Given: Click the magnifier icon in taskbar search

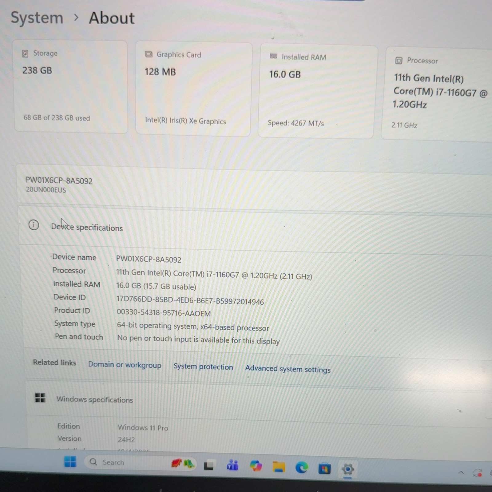Looking at the screenshot, I should pyautogui.click(x=93, y=462).
